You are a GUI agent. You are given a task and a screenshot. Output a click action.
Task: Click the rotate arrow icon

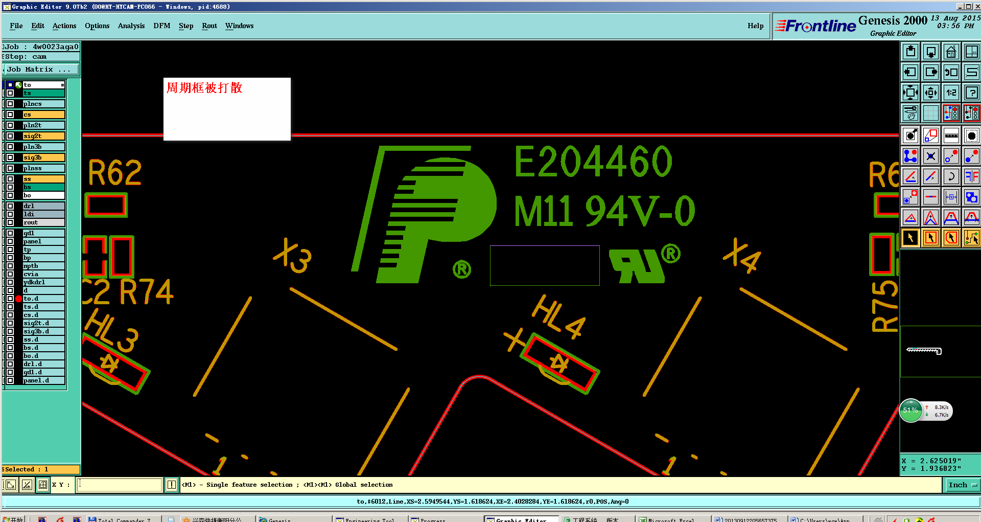click(x=951, y=176)
